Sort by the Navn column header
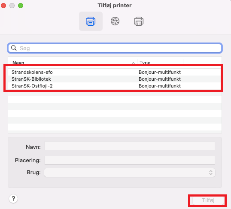This screenshot has width=231, height=209. point(18,63)
